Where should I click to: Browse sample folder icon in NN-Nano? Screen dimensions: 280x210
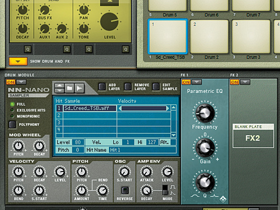(69, 88)
